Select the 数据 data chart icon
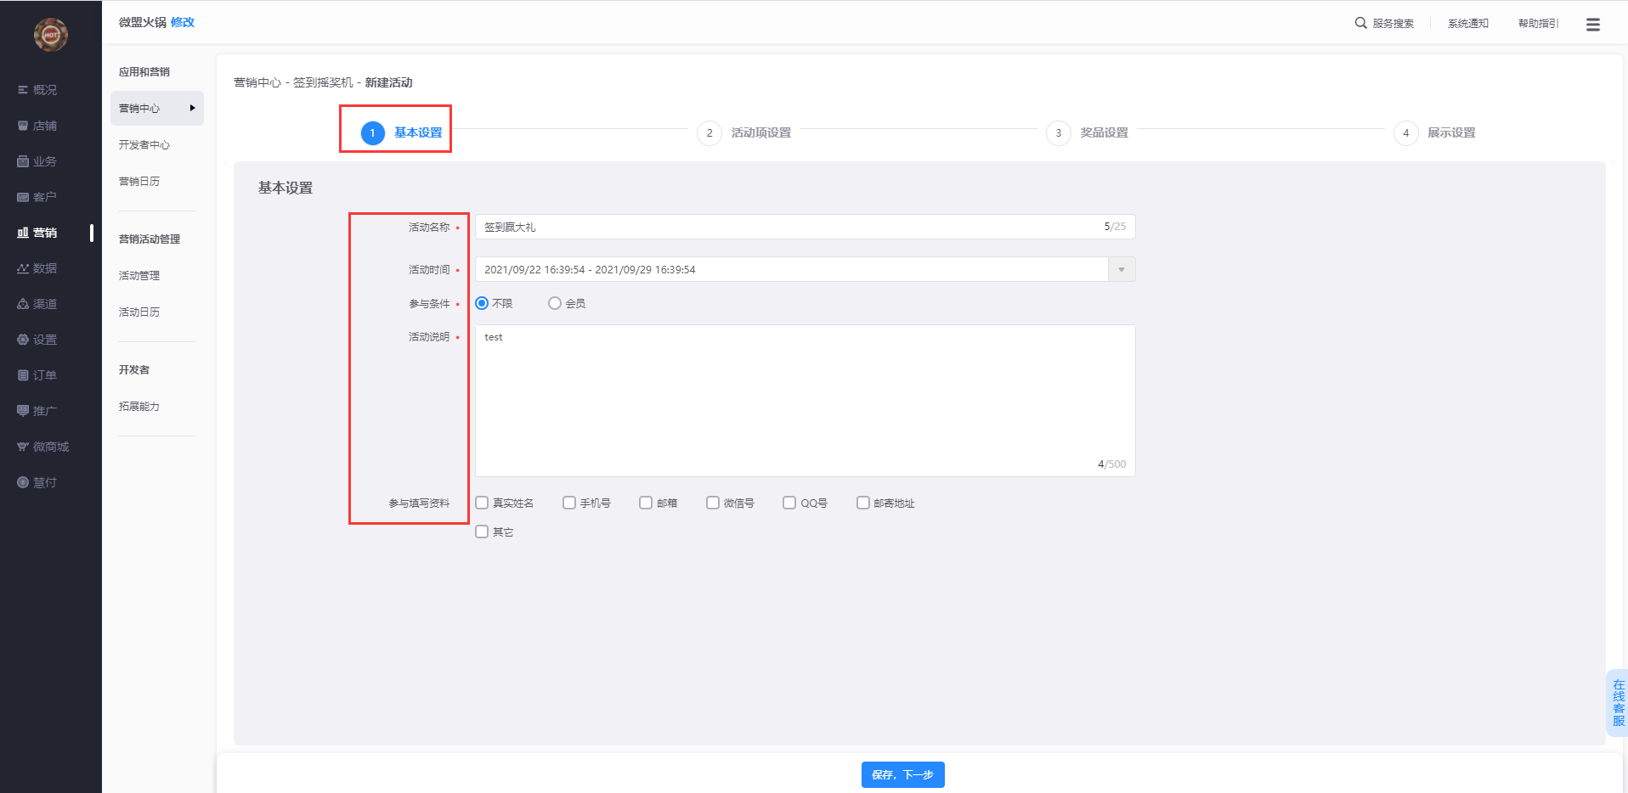 [23, 268]
